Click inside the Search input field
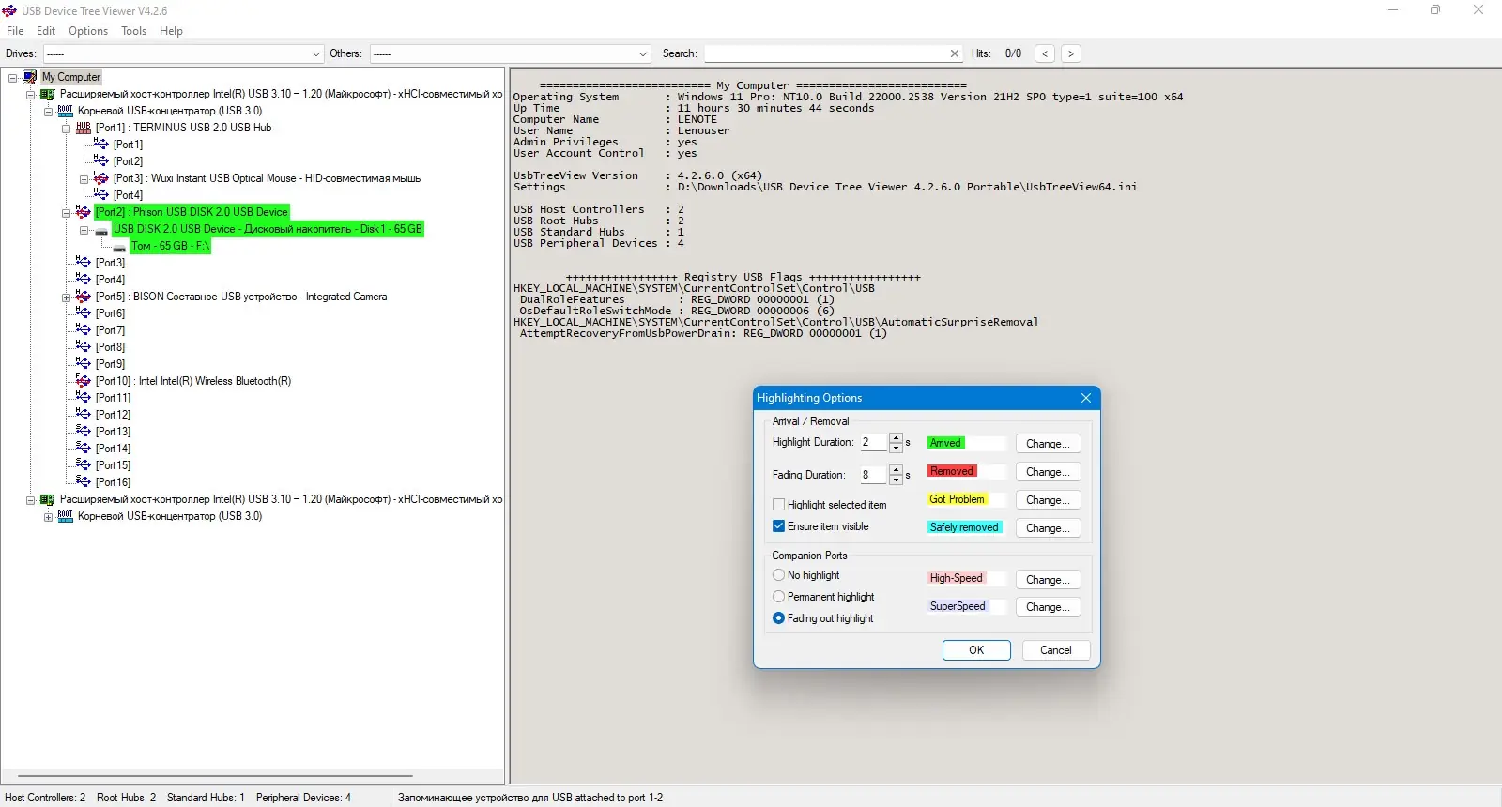The height and width of the screenshot is (807, 1502). click(826, 53)
